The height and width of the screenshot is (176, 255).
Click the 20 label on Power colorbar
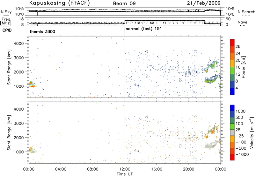238,60
